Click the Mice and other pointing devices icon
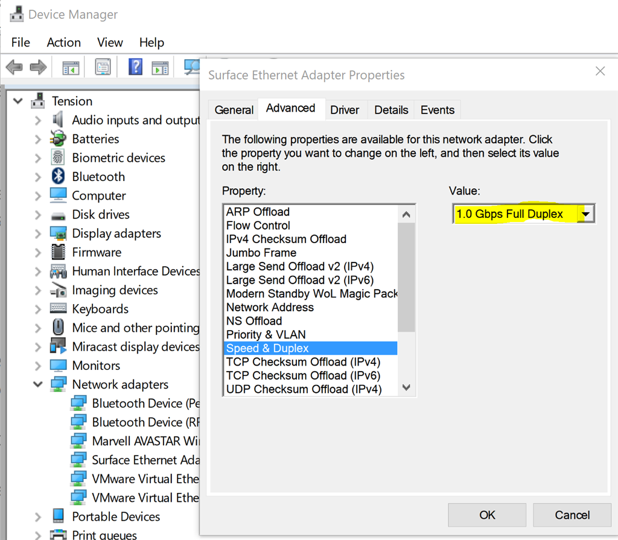 [58, 327]
